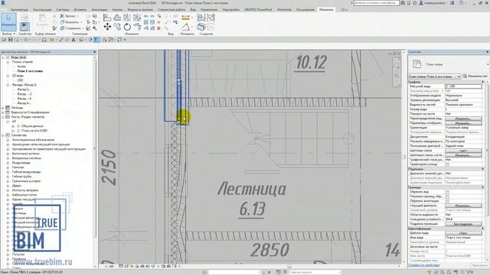Activate the Align tool
Image resolution: width=490 pixels, height=275 pixels.
[x=107, y=18]
